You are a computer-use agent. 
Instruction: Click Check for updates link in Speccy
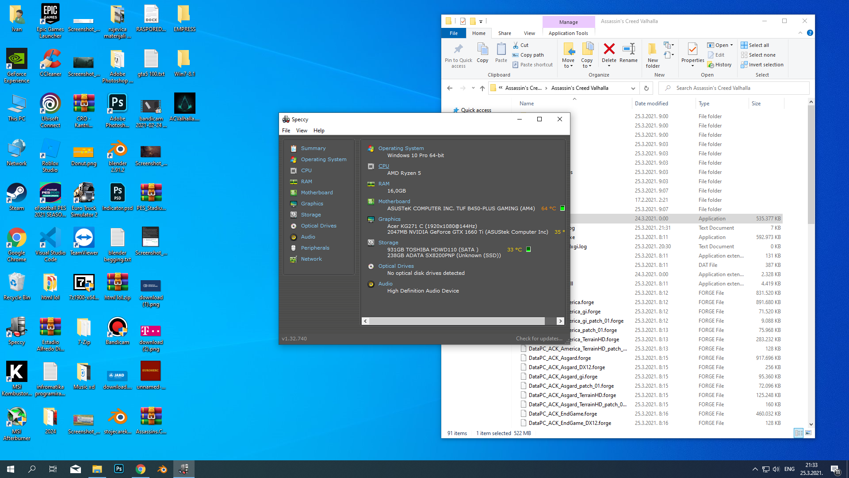click(539, 339)
